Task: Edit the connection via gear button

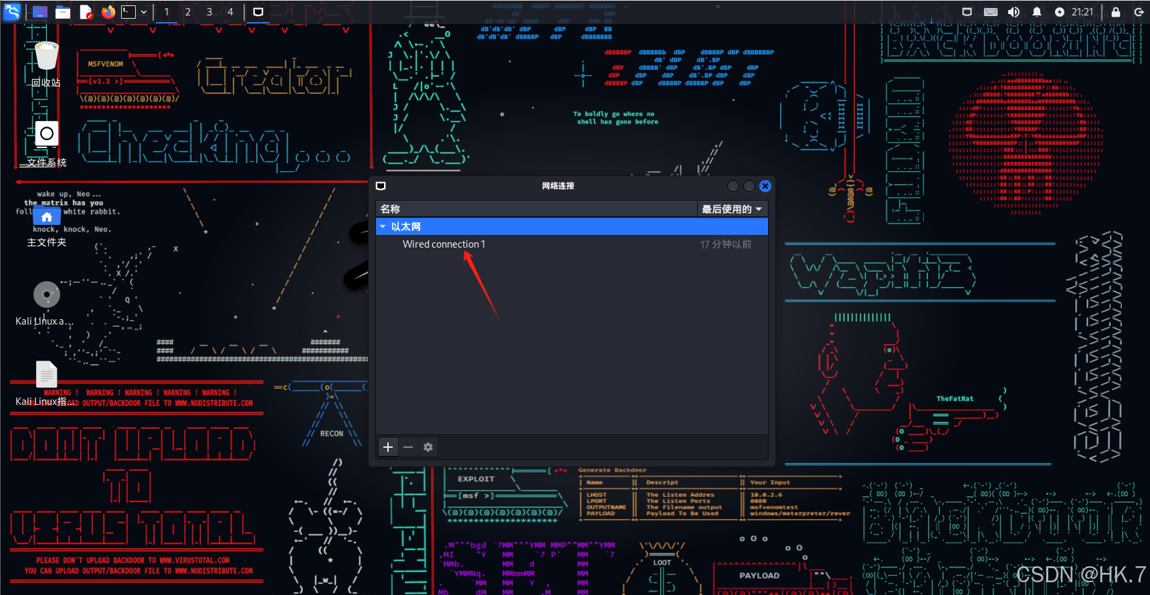Action: pyautogui.click(x=428, y=447)
